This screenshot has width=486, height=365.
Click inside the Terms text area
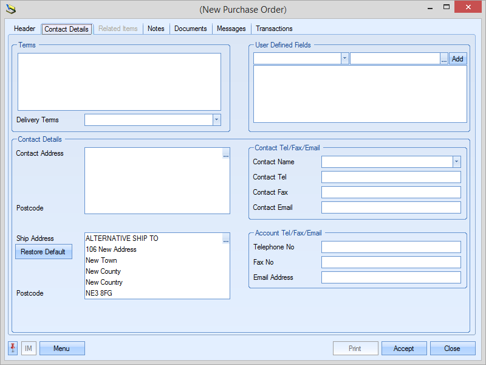coord(119,82)
